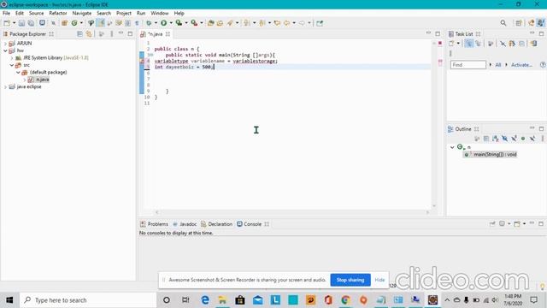The height and width of the screenshot is (308, 547).
Task: Click the Hide link on sharing bar
Action: [x=379, y=280]
